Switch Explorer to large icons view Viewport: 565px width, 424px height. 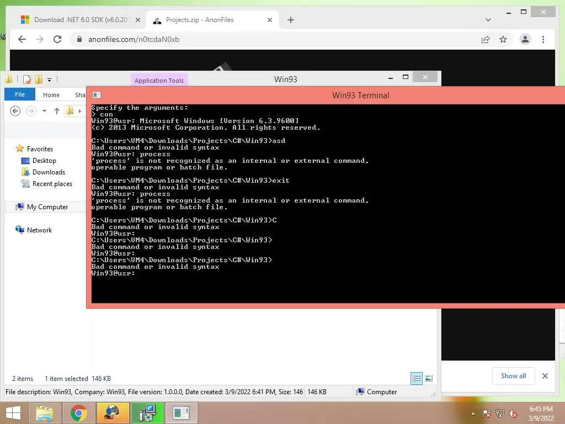[428, 378]
